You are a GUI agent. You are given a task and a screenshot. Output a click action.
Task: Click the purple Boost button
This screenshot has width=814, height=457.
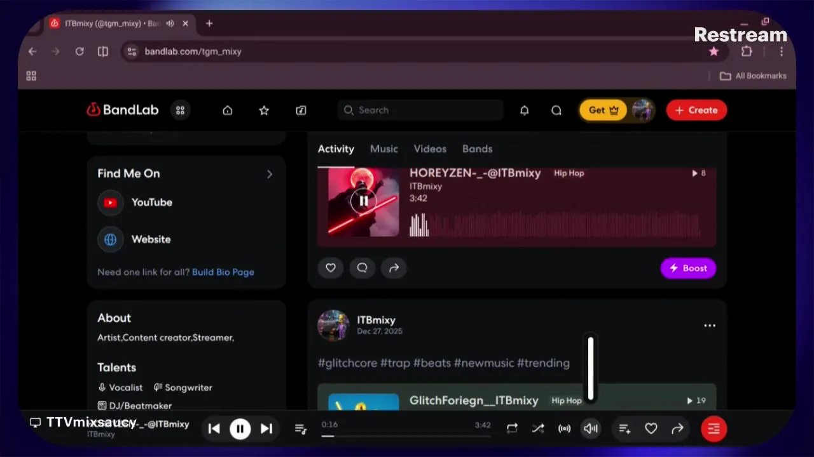point(688,268)
